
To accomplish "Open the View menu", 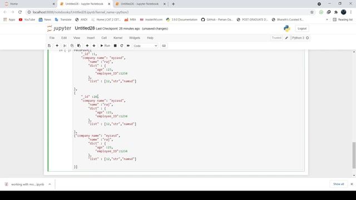I will coord(77,38).
